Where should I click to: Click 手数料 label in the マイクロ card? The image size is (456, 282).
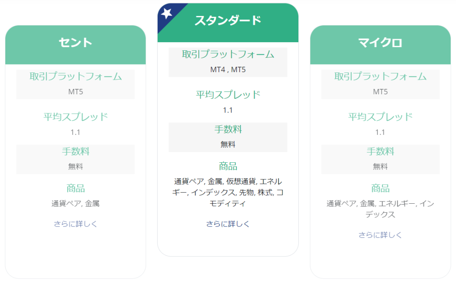(x=380, y=152)
